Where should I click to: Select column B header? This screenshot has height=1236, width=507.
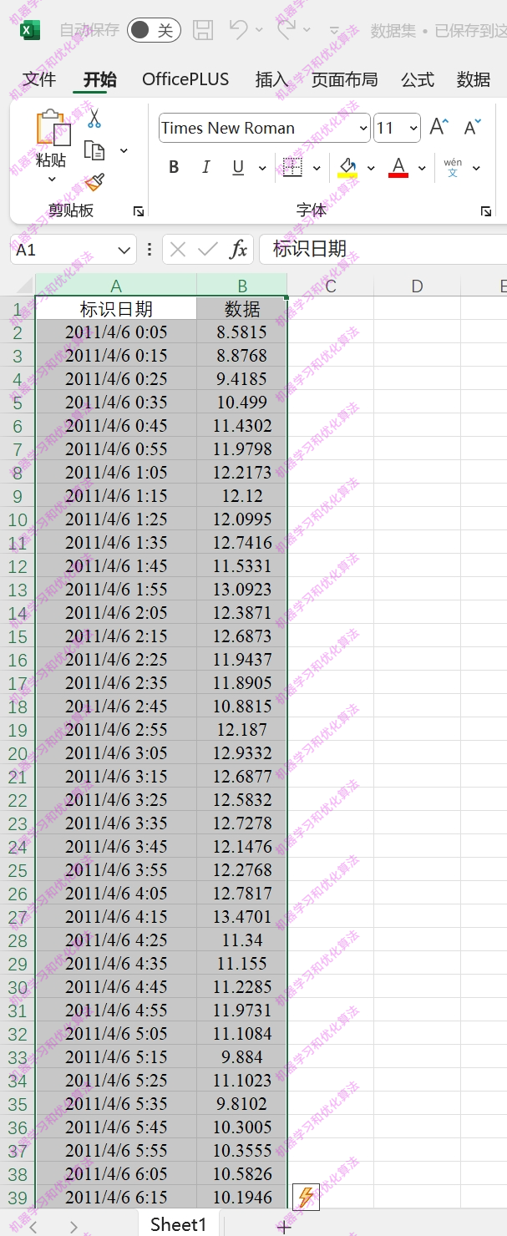pos(242,286)
